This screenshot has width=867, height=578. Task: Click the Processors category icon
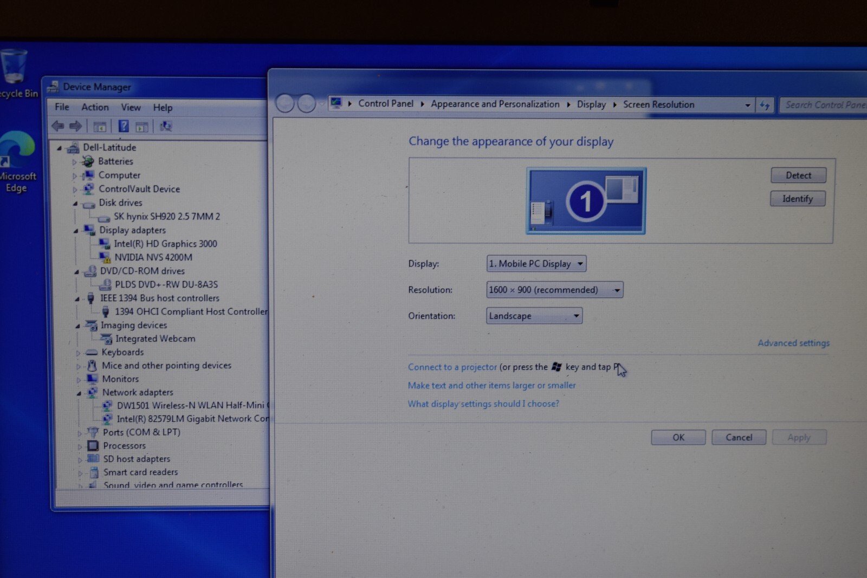[93, 445]
